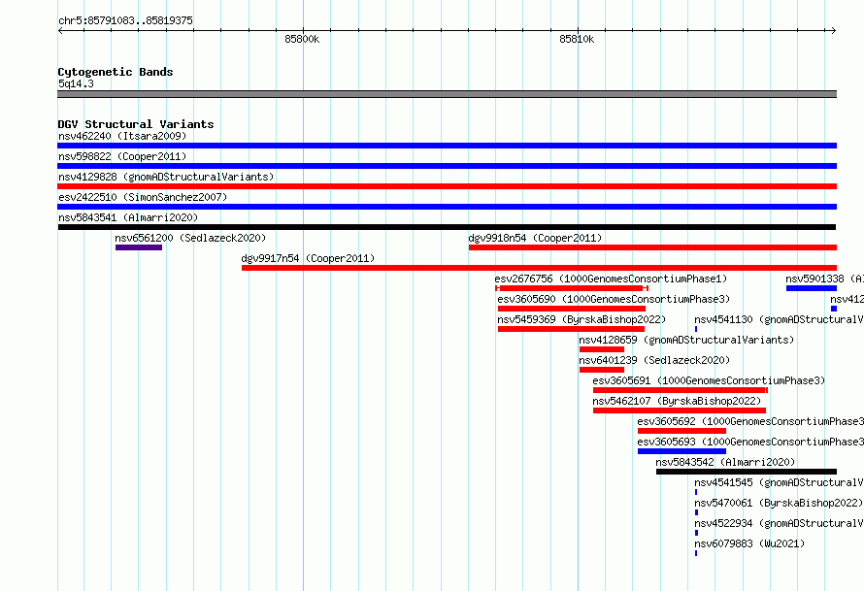Click the nsv462240 (Itsara2009) variant label

122,136
